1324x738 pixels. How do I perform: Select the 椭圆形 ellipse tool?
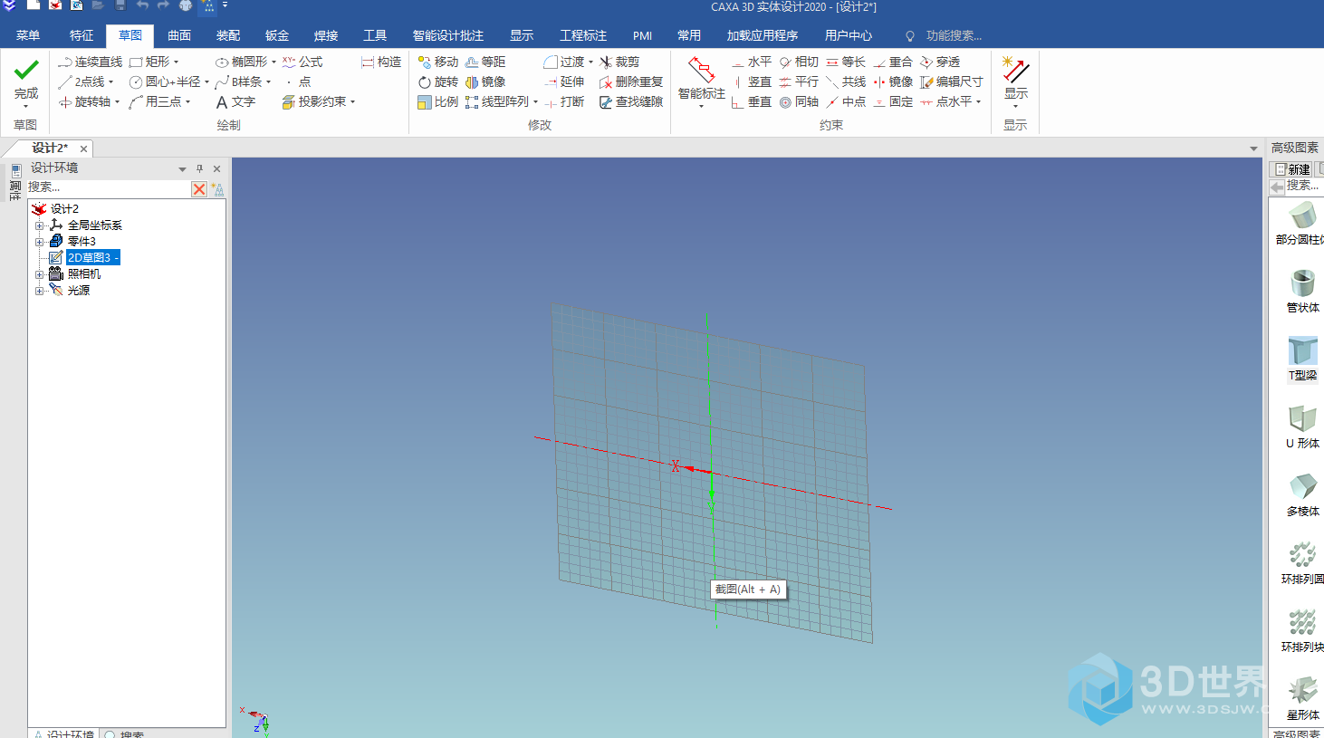point(242,62)
